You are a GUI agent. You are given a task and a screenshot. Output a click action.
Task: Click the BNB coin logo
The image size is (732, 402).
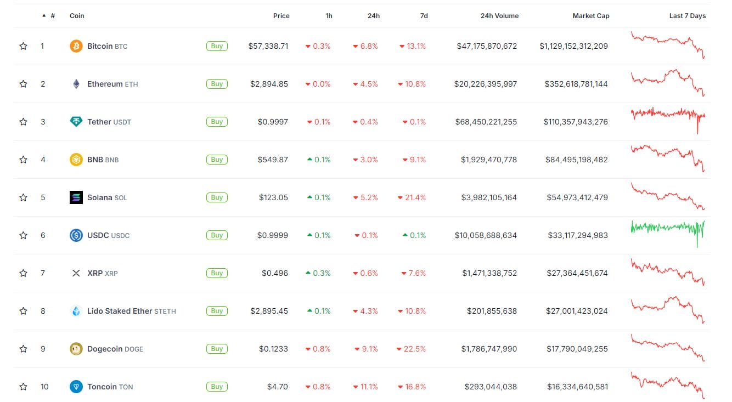[x=76, y=160]
